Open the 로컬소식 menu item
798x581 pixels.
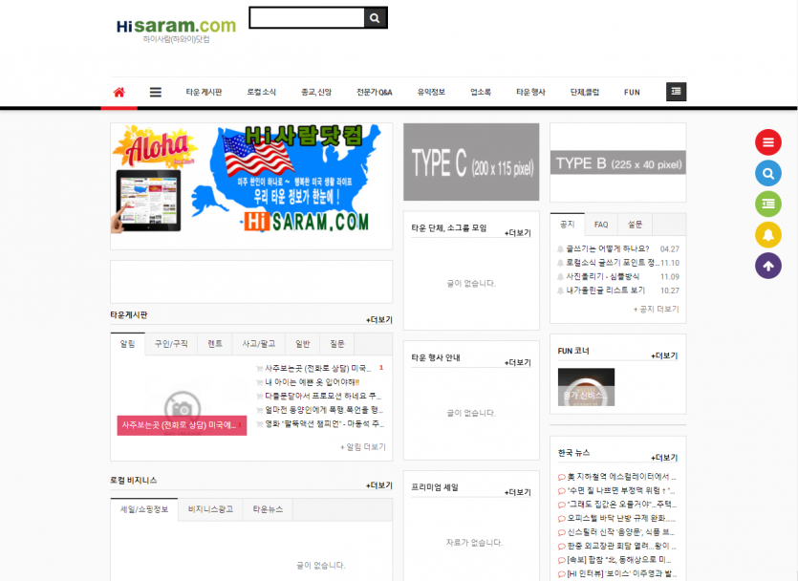coord(261,93)
